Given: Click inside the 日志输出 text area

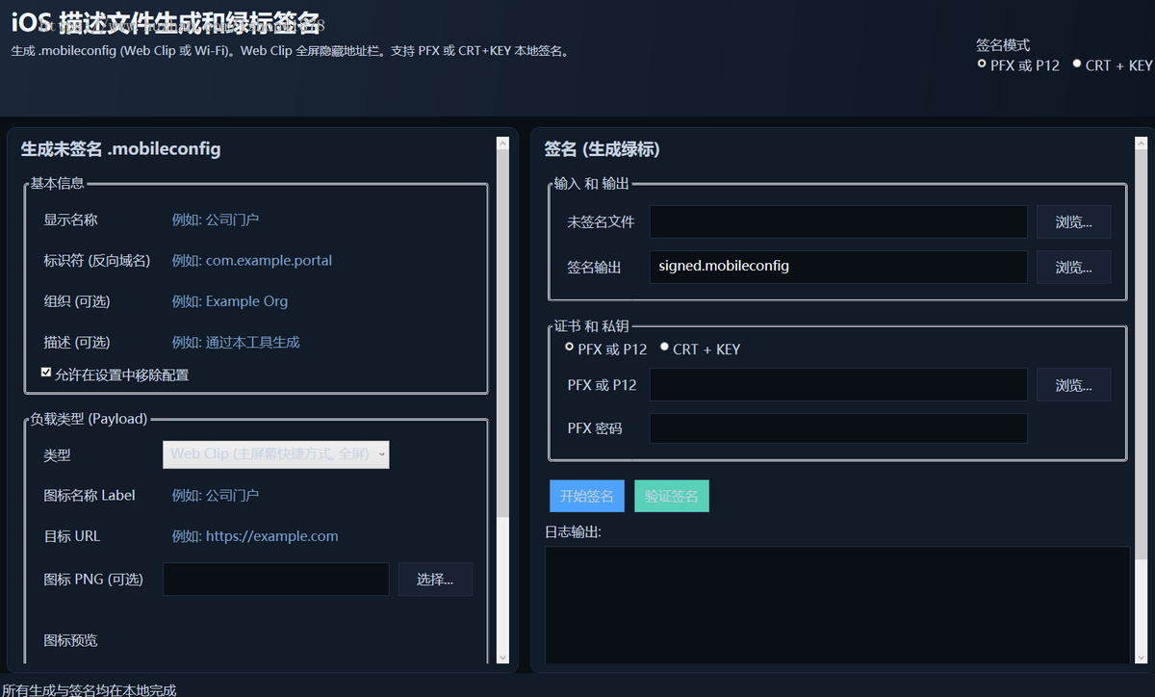Looking at the screenshot, I should 837,605.
